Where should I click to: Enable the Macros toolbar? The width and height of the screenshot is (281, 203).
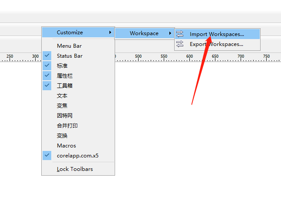[78, 146]
